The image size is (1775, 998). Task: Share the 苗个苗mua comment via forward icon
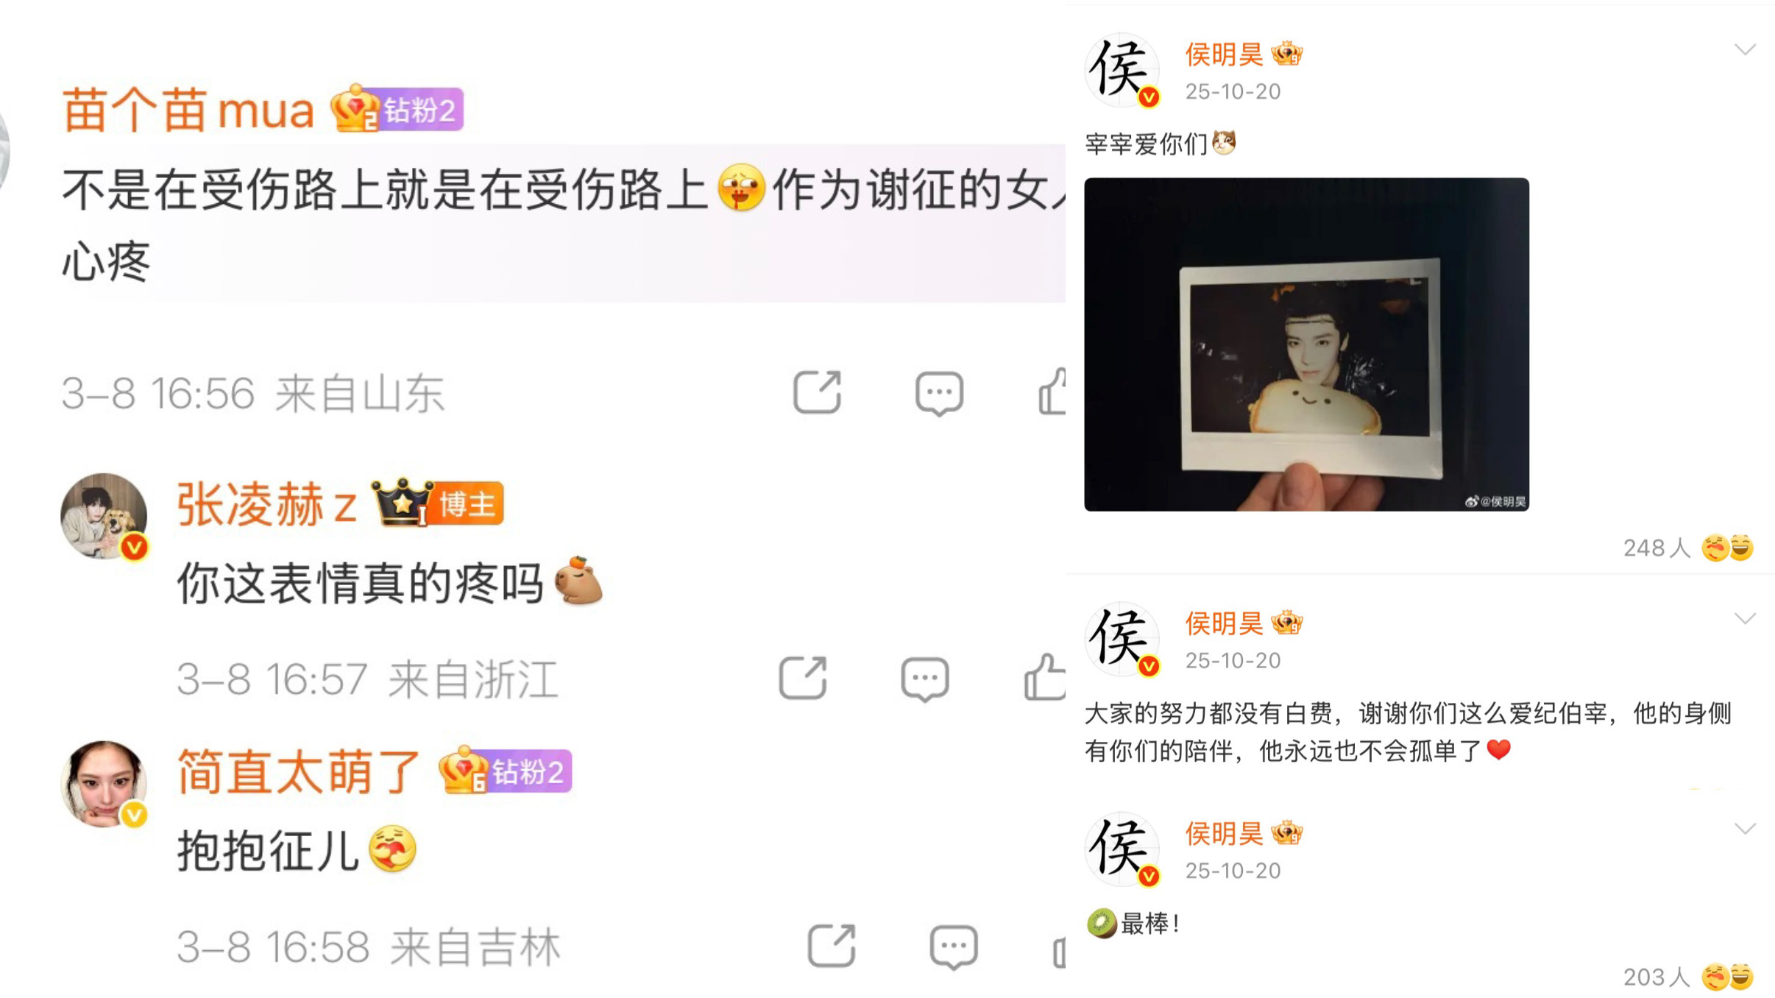tap(817, 392)
